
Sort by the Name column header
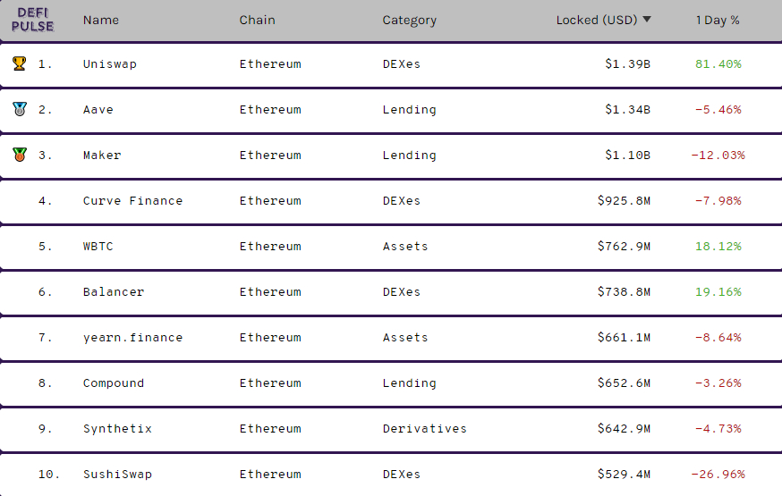pyautogui.click(x=101, y=20)
